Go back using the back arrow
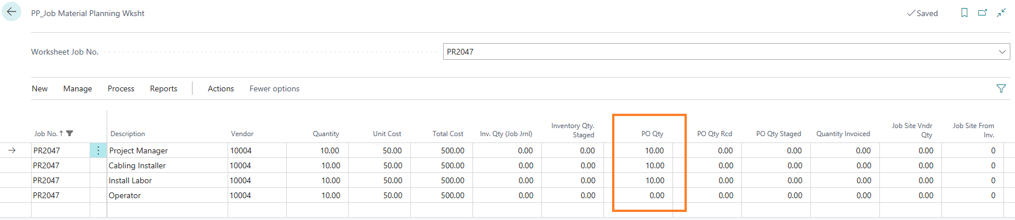 (x=11, y=12)
